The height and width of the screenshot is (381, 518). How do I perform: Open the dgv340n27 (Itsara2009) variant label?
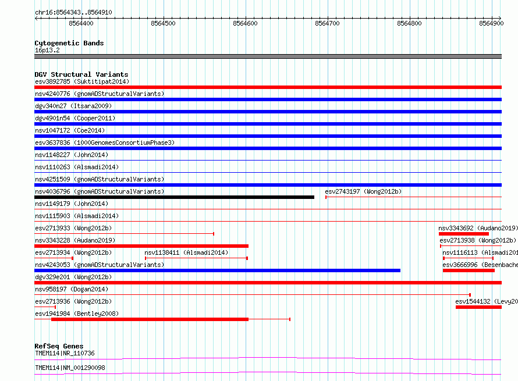point(73,106)
